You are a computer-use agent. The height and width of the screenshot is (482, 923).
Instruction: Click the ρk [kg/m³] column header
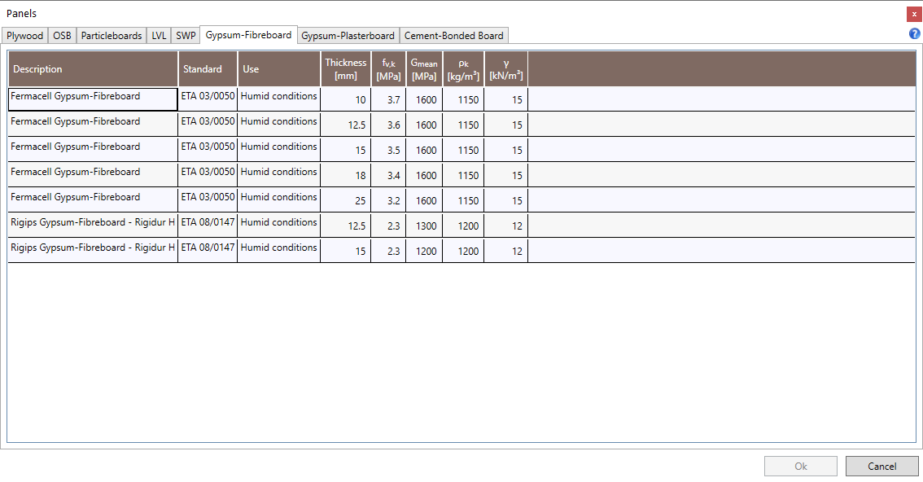463,69
